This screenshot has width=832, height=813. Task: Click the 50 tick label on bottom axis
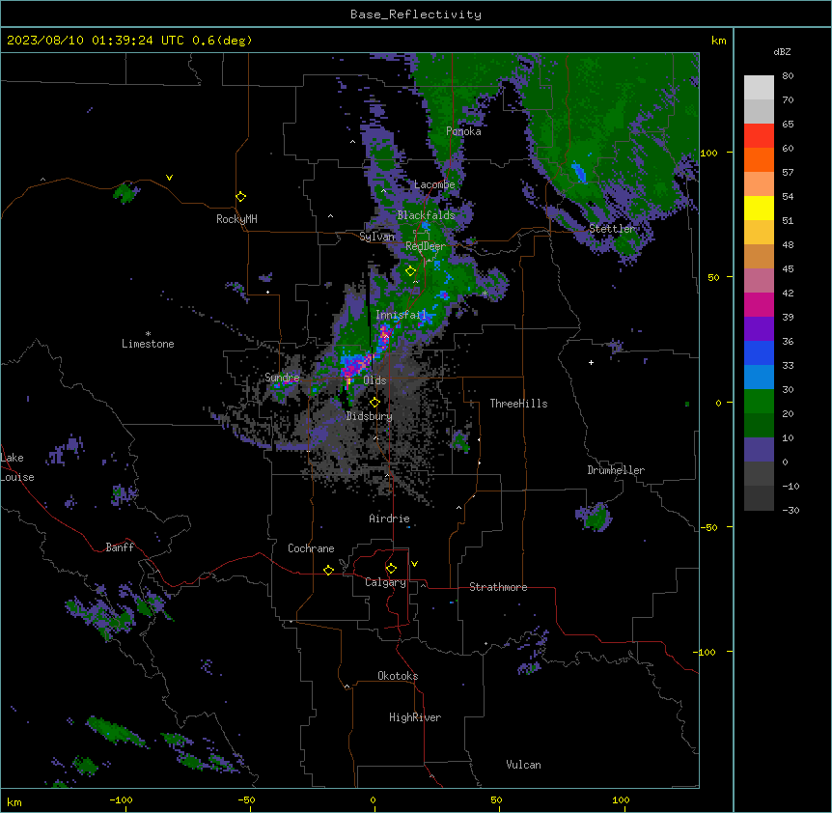pos(496,799)
